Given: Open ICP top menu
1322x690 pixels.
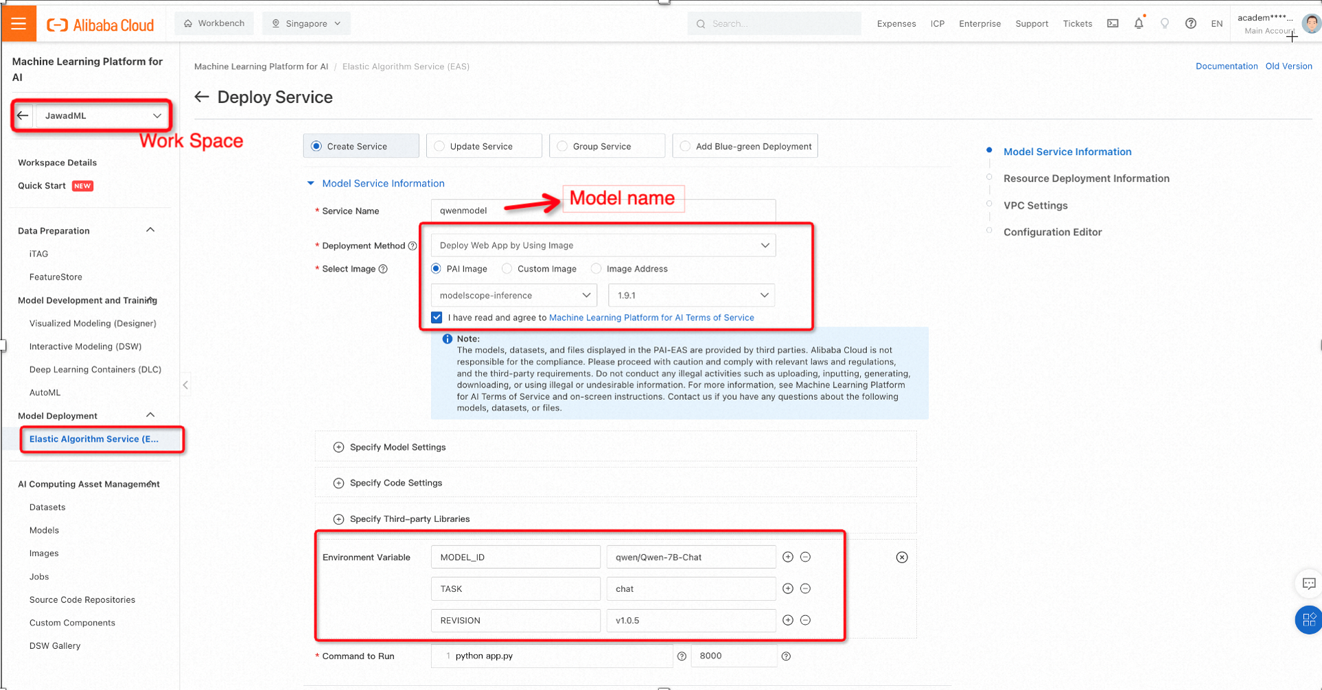Looking at the screenshot, I should coord(938,23).
